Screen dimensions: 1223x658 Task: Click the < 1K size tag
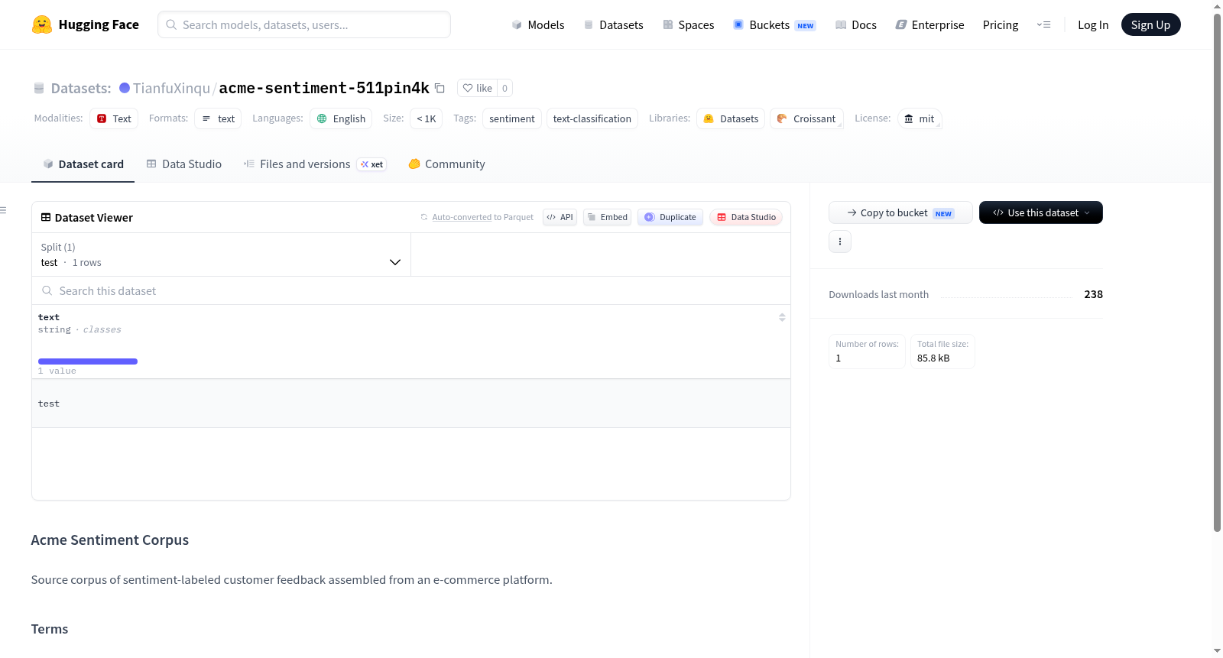coord(427,118)
